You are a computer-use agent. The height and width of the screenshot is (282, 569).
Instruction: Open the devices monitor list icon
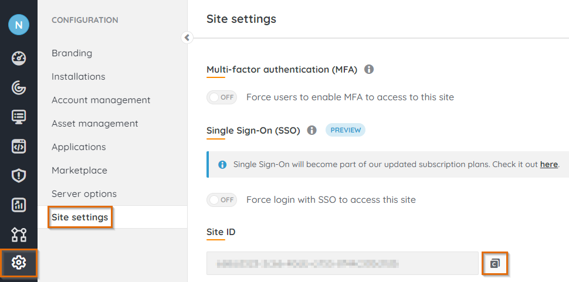[x=19, y=117]
